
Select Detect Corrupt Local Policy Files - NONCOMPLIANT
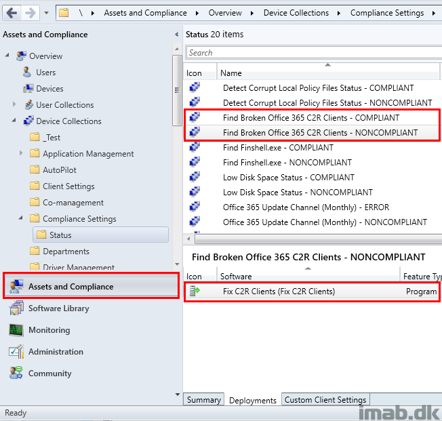[327, 103]
